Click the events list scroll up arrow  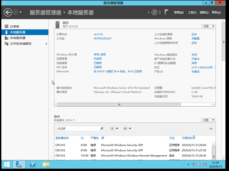point(214,144)
